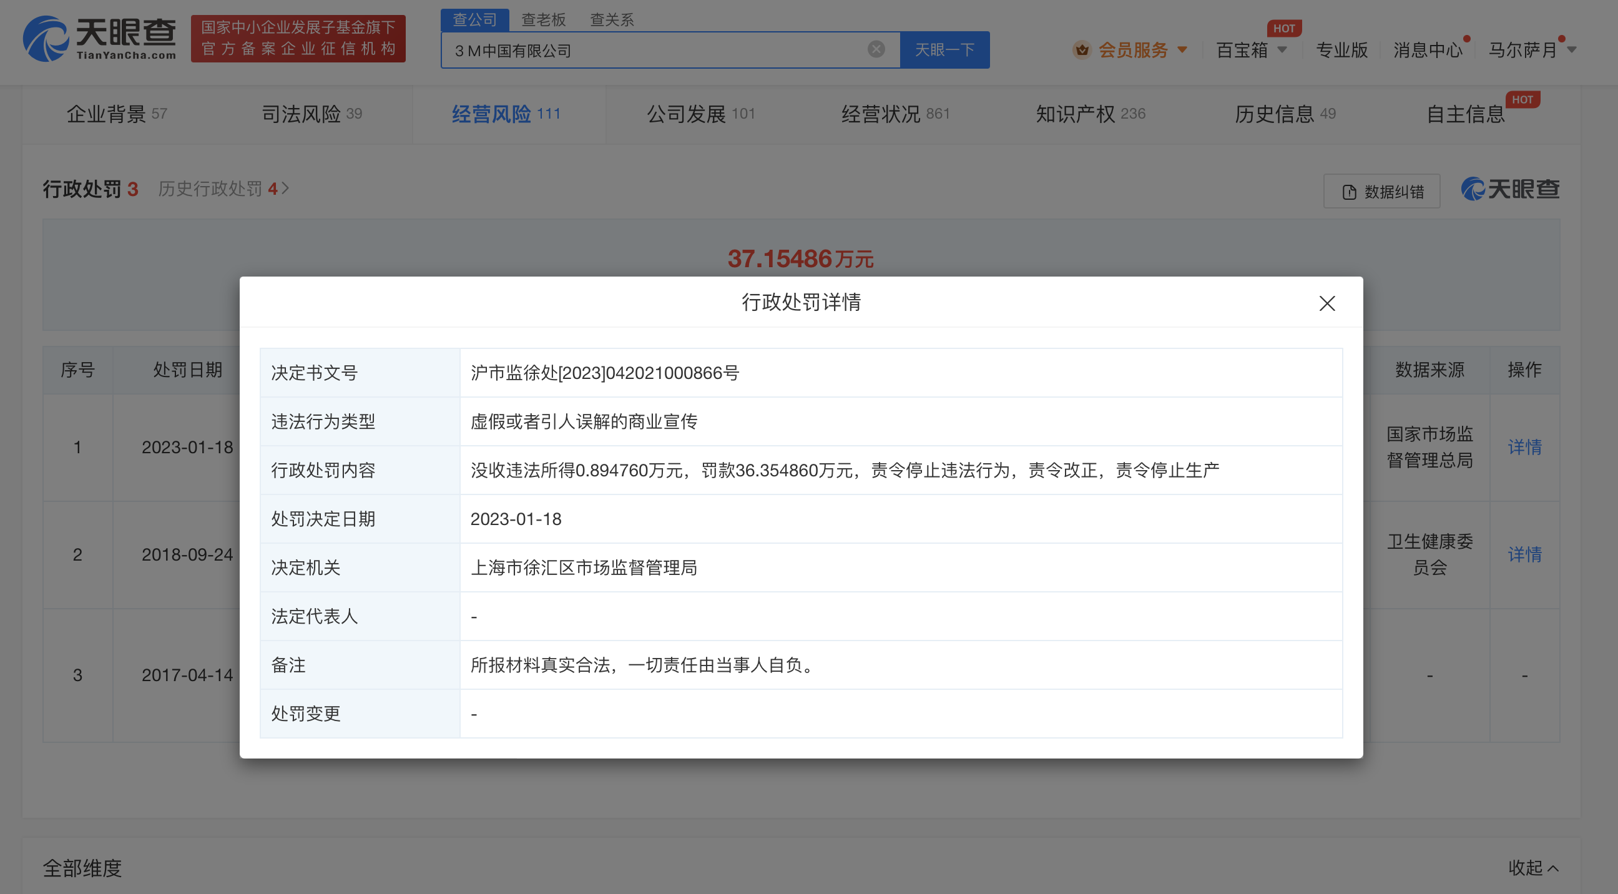Open the 公司发展 tab

click(x=701, y=114)
